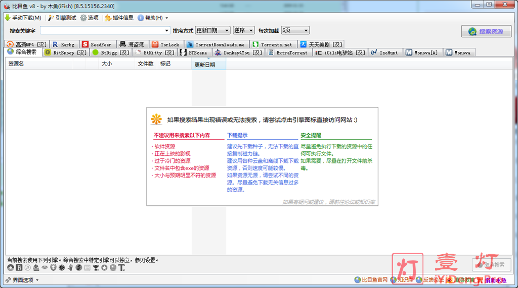Switch to the Rarbg engine tab
Image resolution: width=518 pixels, height=288 pixels.
pos(64,44)
